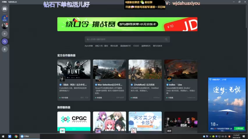Click the Holdfast H avatar icon
The height and width of the screenshot is (139, 248).
point(134,79)
